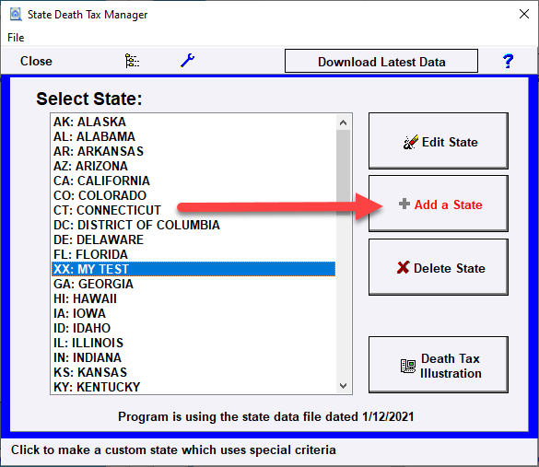
Task: Select XX: MY TEST entry
Action: [x=193, y=269]
